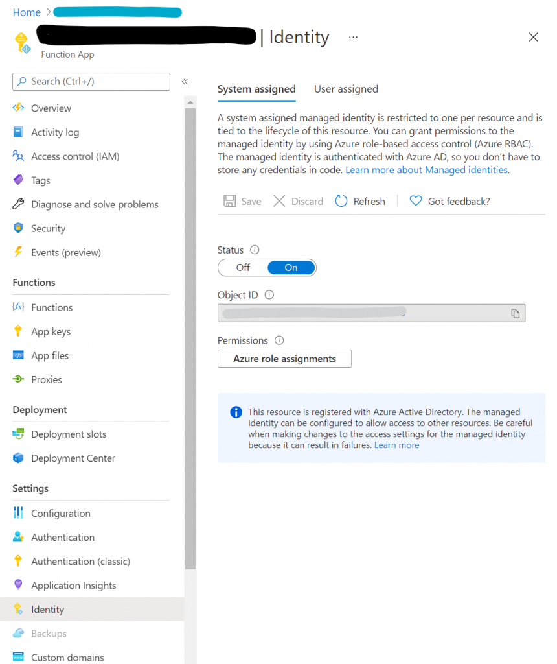557x664 pixels.
Task: Click the Diagnose and solve problems wrench icon
Action: 18,204
